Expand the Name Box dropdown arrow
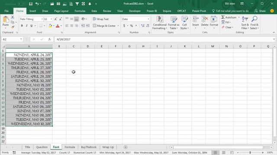Screen dimensions: 277x155 point(21,39)
